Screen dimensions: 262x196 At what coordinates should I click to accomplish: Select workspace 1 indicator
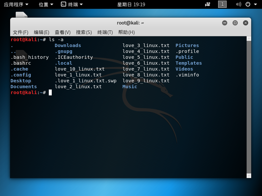tap(222, 4)
